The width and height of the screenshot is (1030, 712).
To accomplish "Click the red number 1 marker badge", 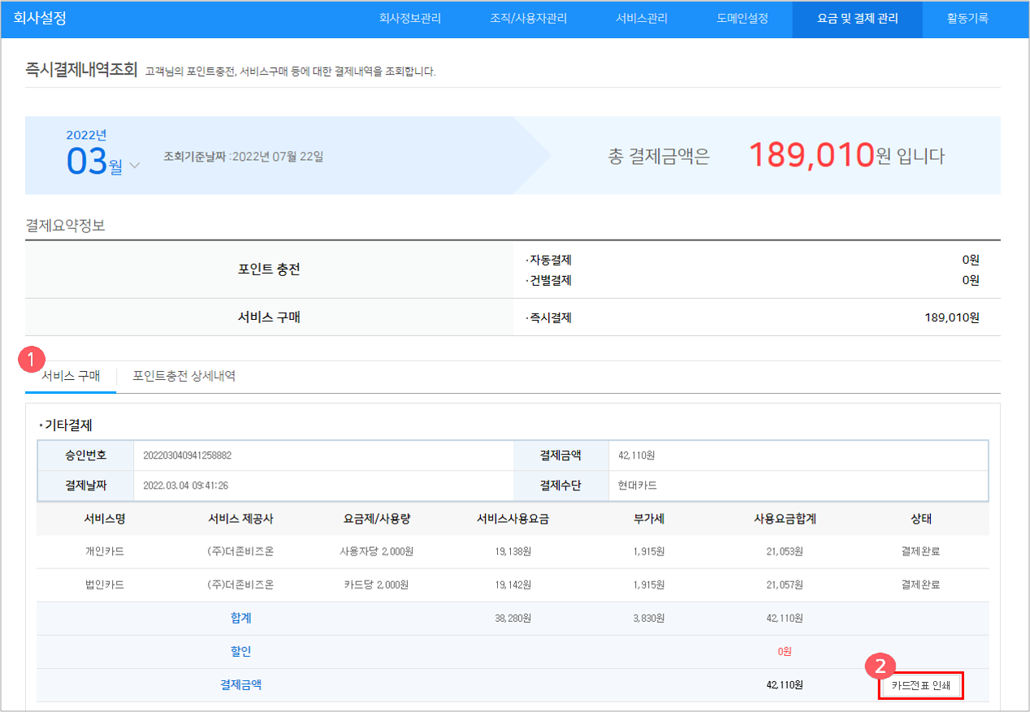I will coord(31,357).
